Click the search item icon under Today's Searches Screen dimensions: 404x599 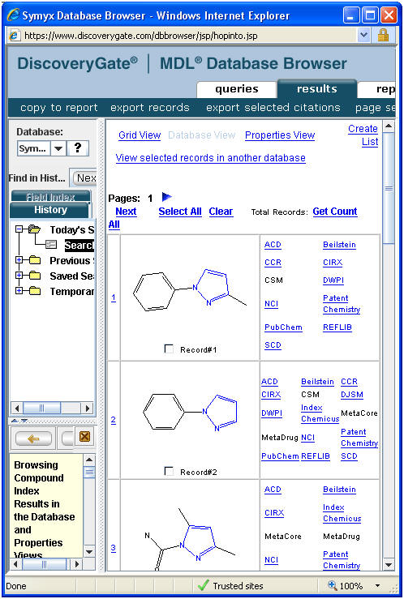coord(51,245)
